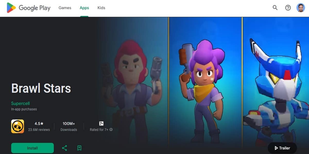Install Brawl Stars
309x154 pixels.
[x=32, y=148]
